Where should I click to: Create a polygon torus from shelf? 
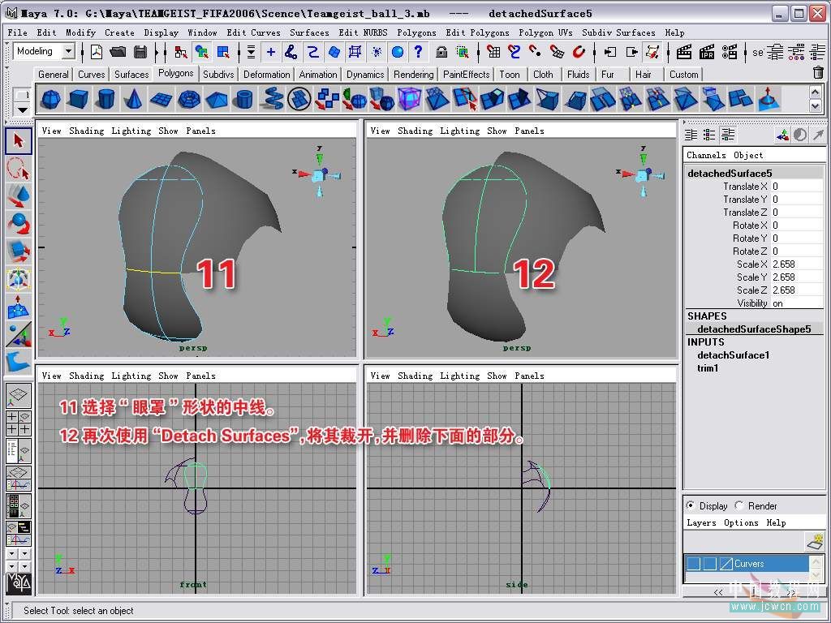pyautogui.click(x=189, y=99)
